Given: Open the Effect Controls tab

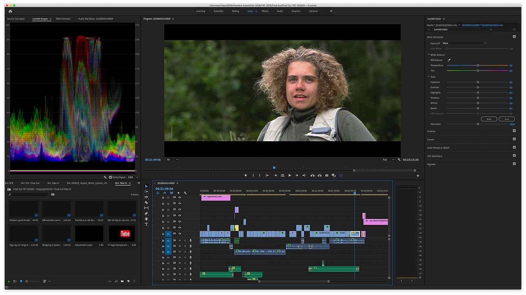Looking at the screenshot, I should (63, 19).
